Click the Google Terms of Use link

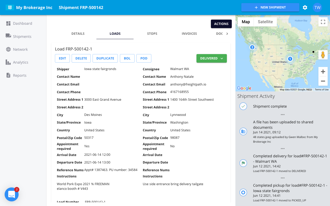(321, 90)
